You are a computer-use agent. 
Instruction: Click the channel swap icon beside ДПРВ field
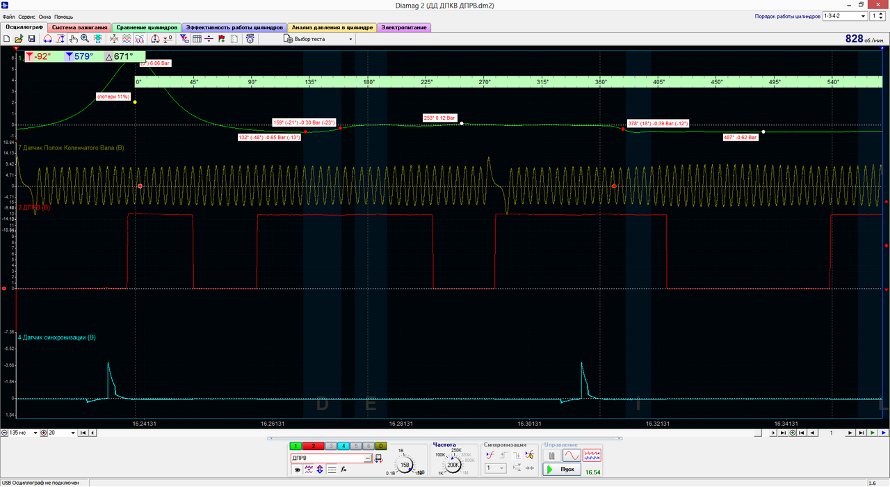click(379, 458)
